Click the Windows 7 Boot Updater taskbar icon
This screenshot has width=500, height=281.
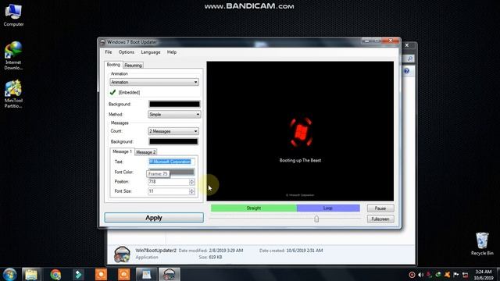(x=169, y=274)
